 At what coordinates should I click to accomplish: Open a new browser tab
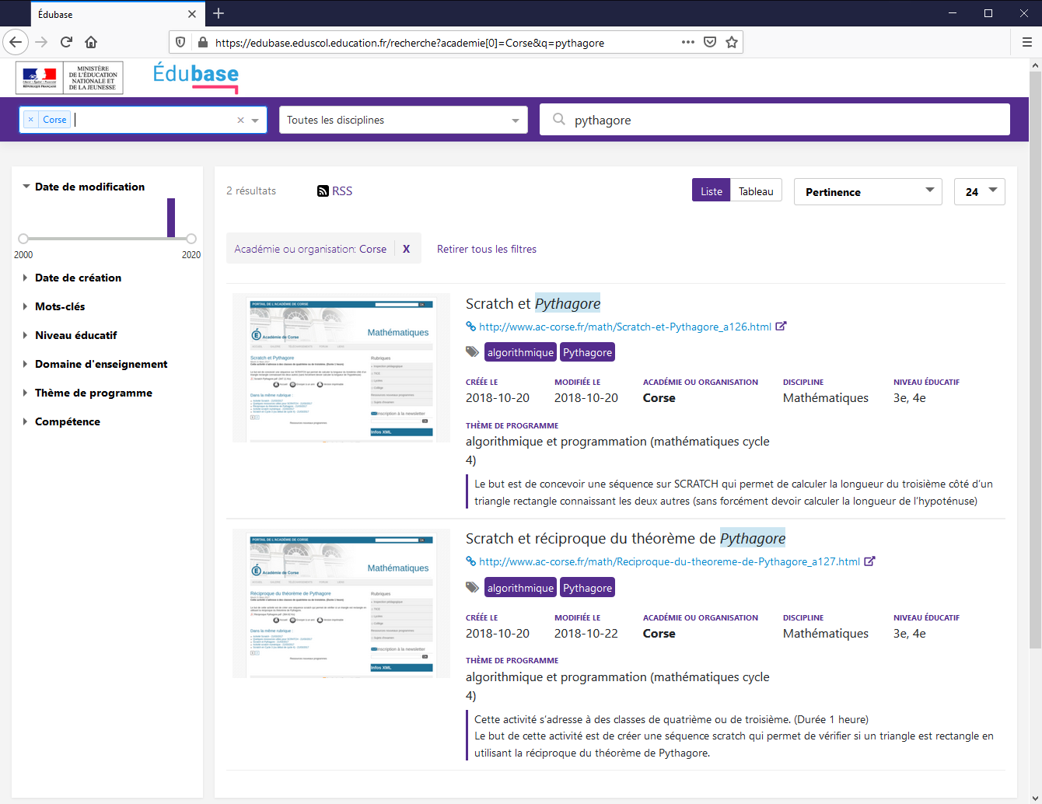(218, 13)
